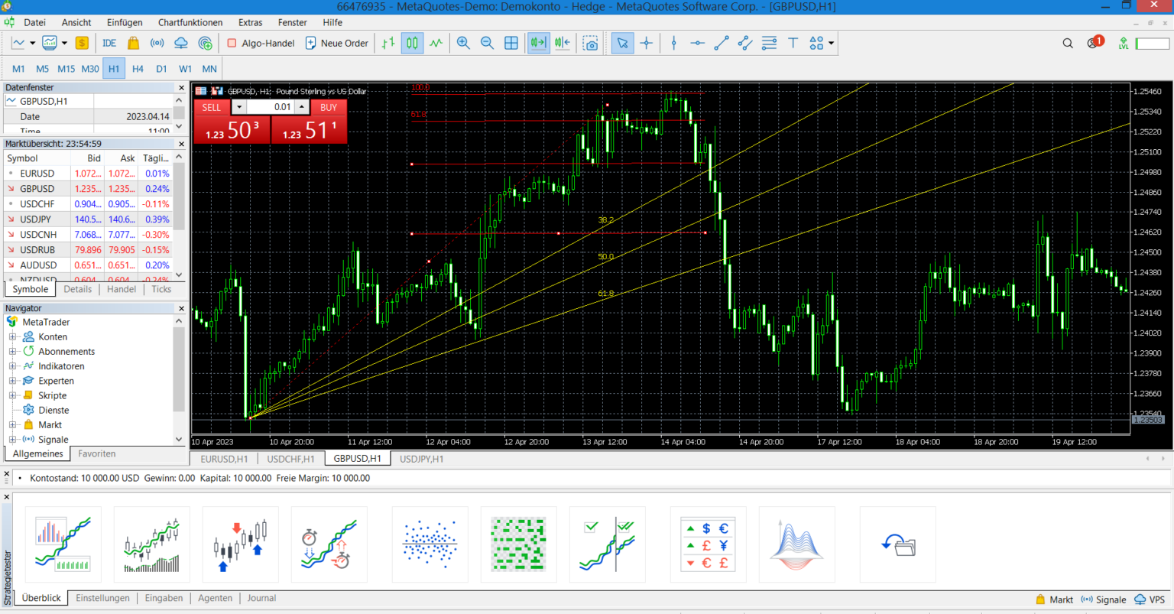Image resolution: width=1174 pixels, height=614 pixels.
Task: Open the IDE (MetaEditor) button
Action: [x=109, y=43]
